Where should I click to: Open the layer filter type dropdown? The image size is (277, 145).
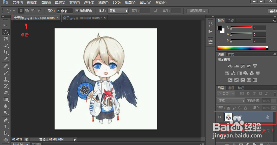226,94
